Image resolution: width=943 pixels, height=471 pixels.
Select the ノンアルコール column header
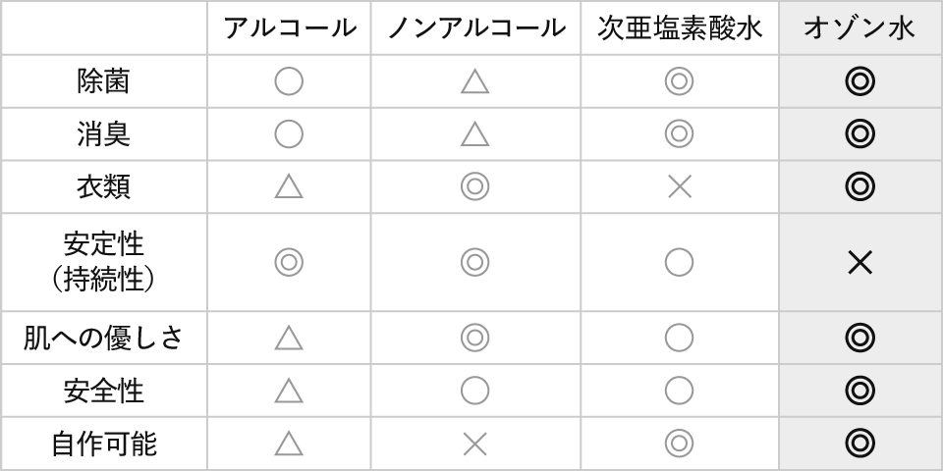[x=475, y=28]
